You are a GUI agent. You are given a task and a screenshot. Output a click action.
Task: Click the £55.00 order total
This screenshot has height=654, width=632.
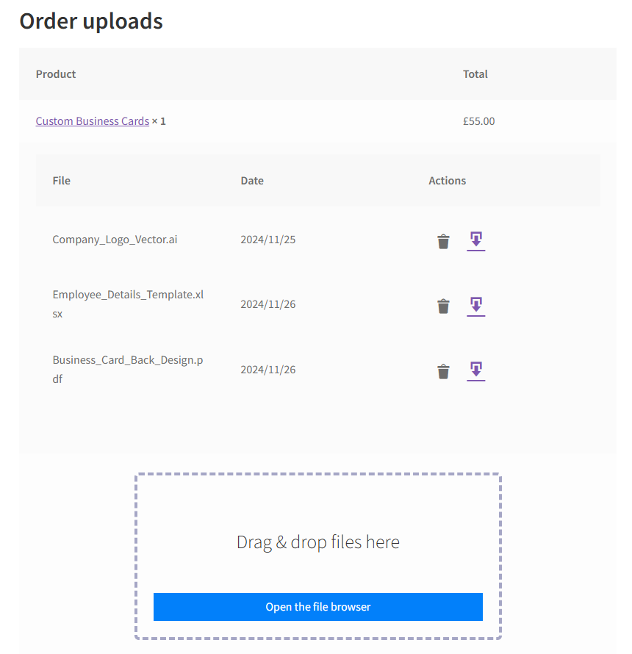click(x=479, y=121)
